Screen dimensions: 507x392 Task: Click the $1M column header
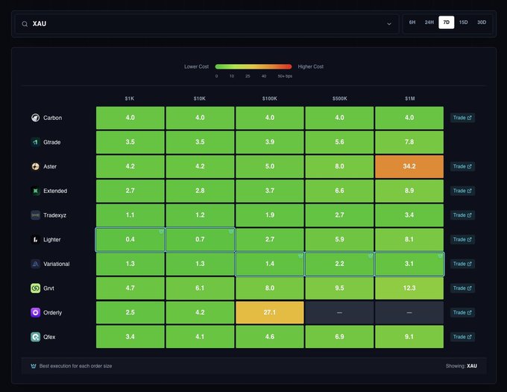pyautogui.click(x=409, y=98)
